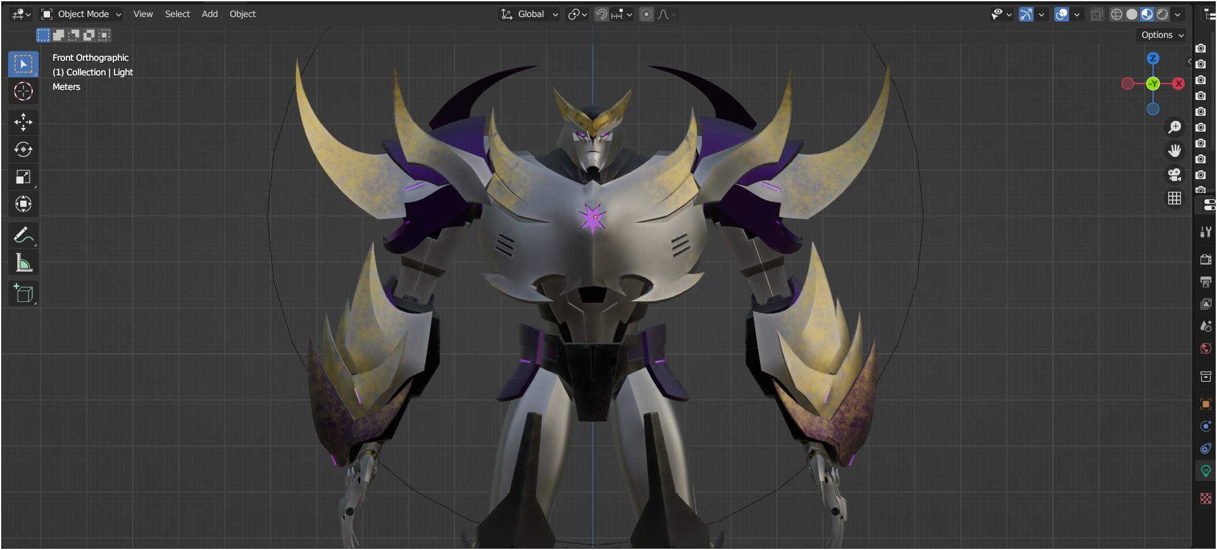Image resolution: width=1217 pixels, height=550 pixels.
Task: Open the Output properties tab (printer icon)
Action: [1206, 282]
